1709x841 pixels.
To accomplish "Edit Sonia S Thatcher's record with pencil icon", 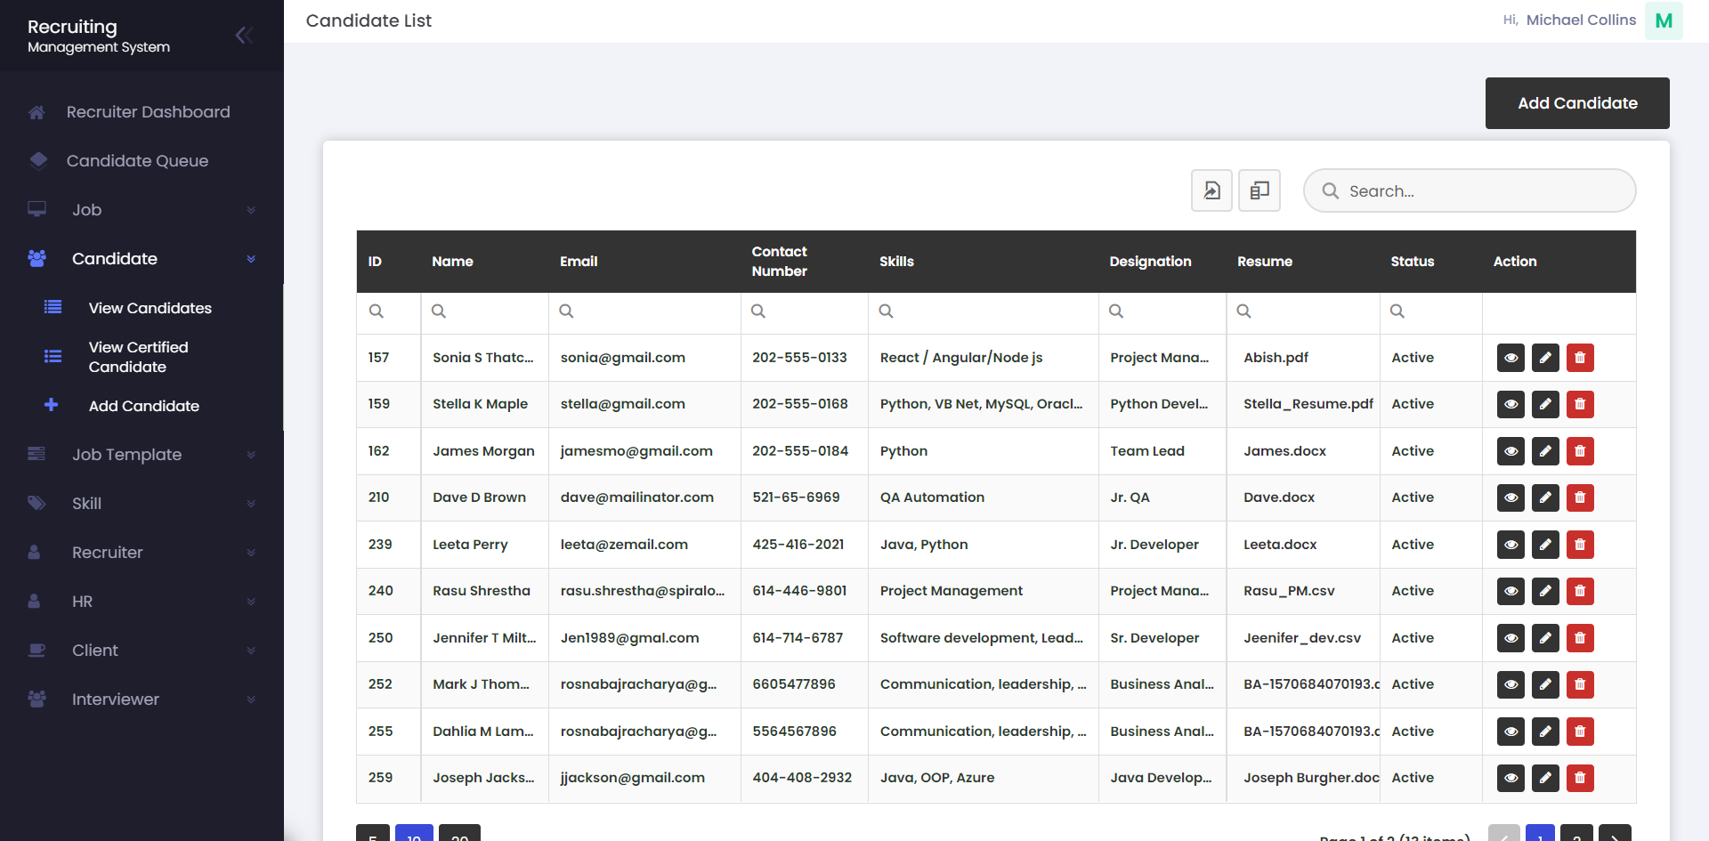I will (x=1545, y=358).
